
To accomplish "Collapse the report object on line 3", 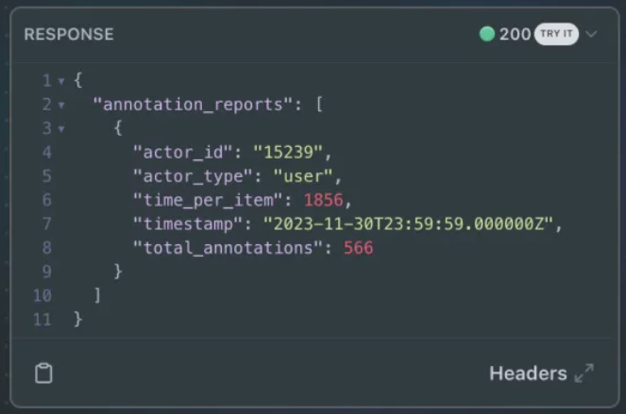I will pyautogui.click(x=61, y=129).
